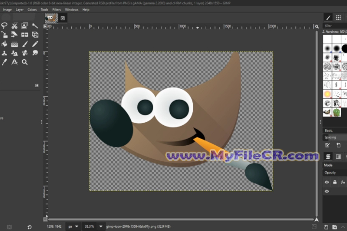Open the image menu from ruler corner arrow
This screenshot has width=347, height=231.
click(45, 26)
